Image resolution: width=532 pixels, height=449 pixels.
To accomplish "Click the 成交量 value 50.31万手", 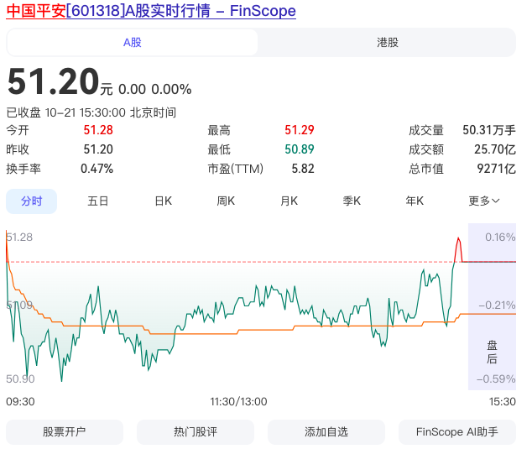I will click(489, 130).
